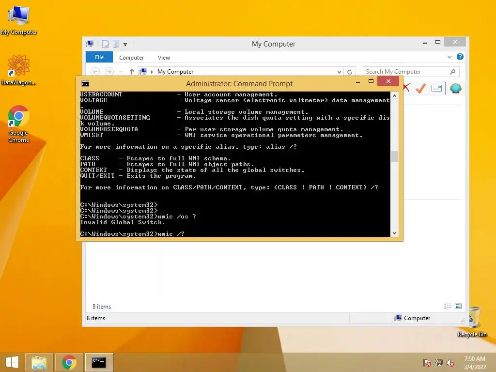Open the Windows Start button
The width and height of the screenshot is (496, 372).
click(12, 362)
